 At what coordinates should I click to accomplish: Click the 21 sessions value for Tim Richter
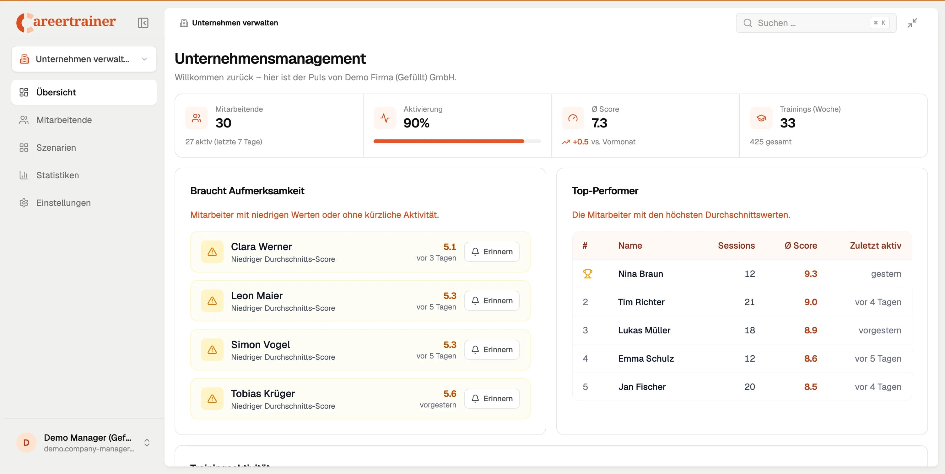coord(749,302)
